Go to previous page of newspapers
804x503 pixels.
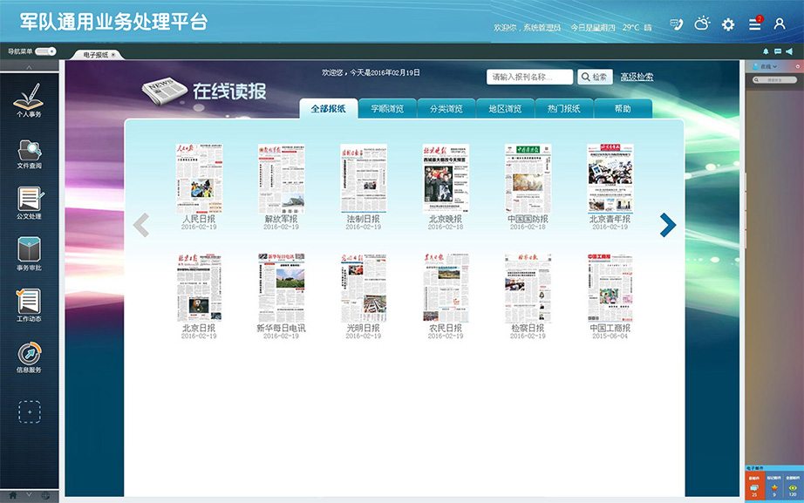(x=141, y=225)
